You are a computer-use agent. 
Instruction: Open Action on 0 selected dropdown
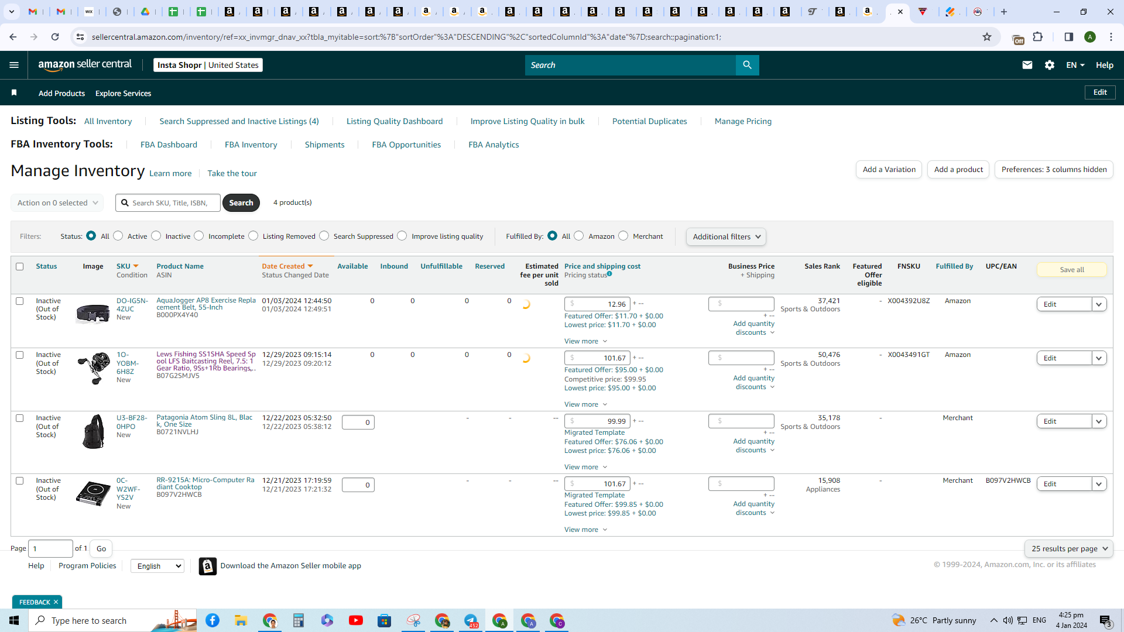(57, 202)
